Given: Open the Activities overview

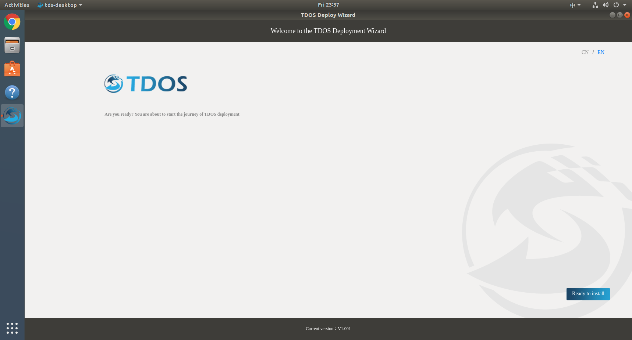Looking at the screenshot, I should tap(17, 5).
